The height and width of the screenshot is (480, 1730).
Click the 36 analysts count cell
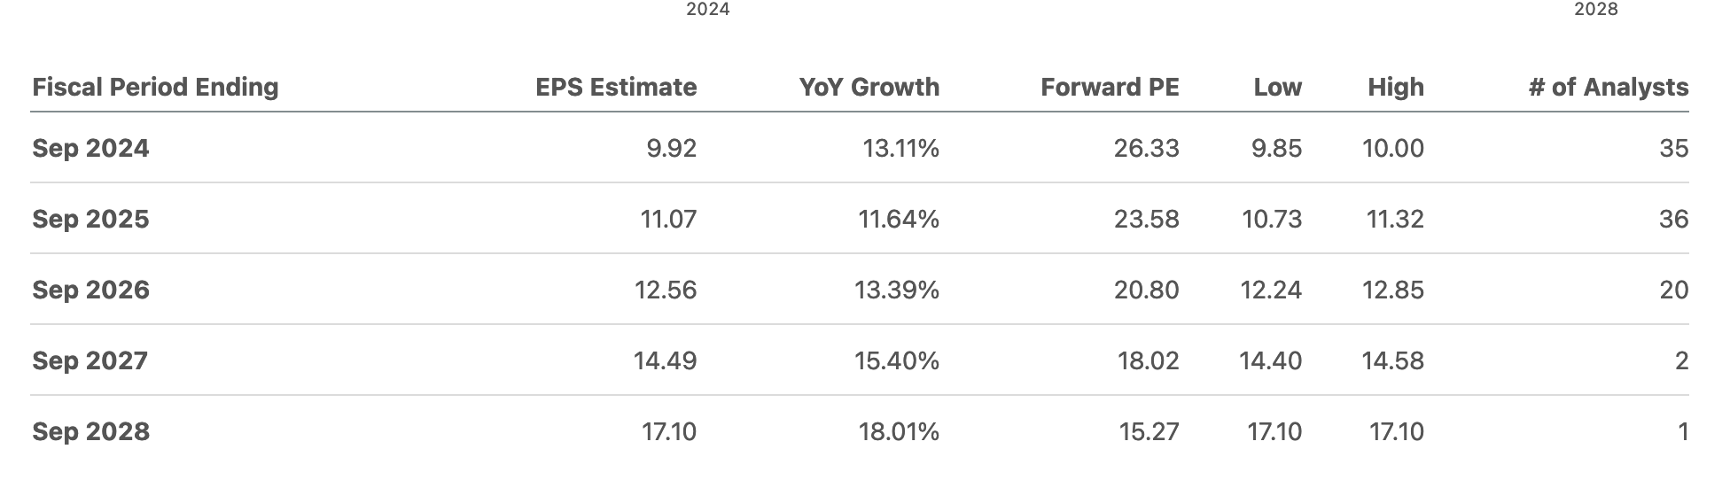pos(1673,219)
